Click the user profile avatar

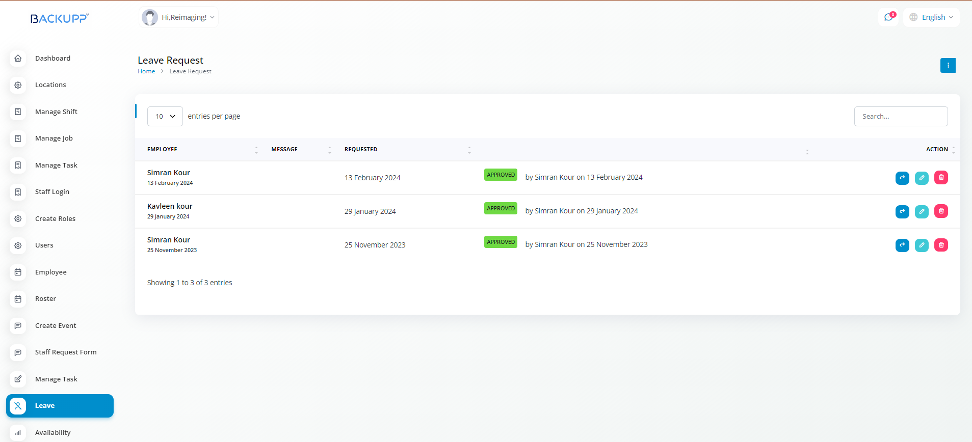pyautogui.click(x=150, y=17)
